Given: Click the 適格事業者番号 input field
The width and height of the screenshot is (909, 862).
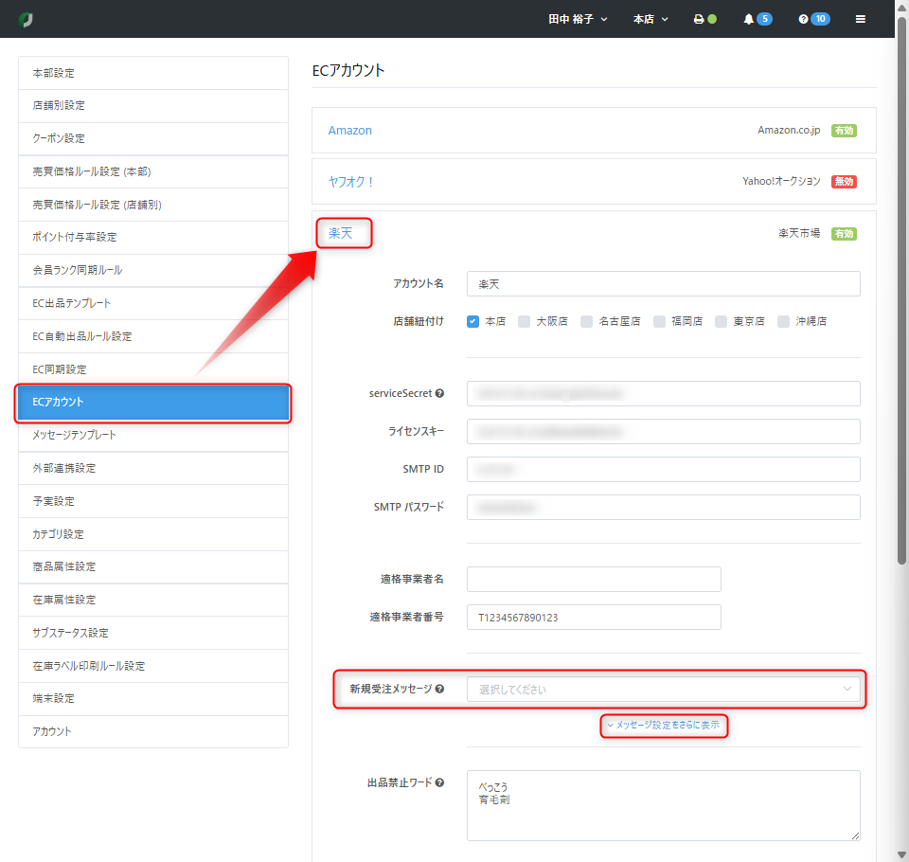Looking at the screenshot, I should point(594,618).
